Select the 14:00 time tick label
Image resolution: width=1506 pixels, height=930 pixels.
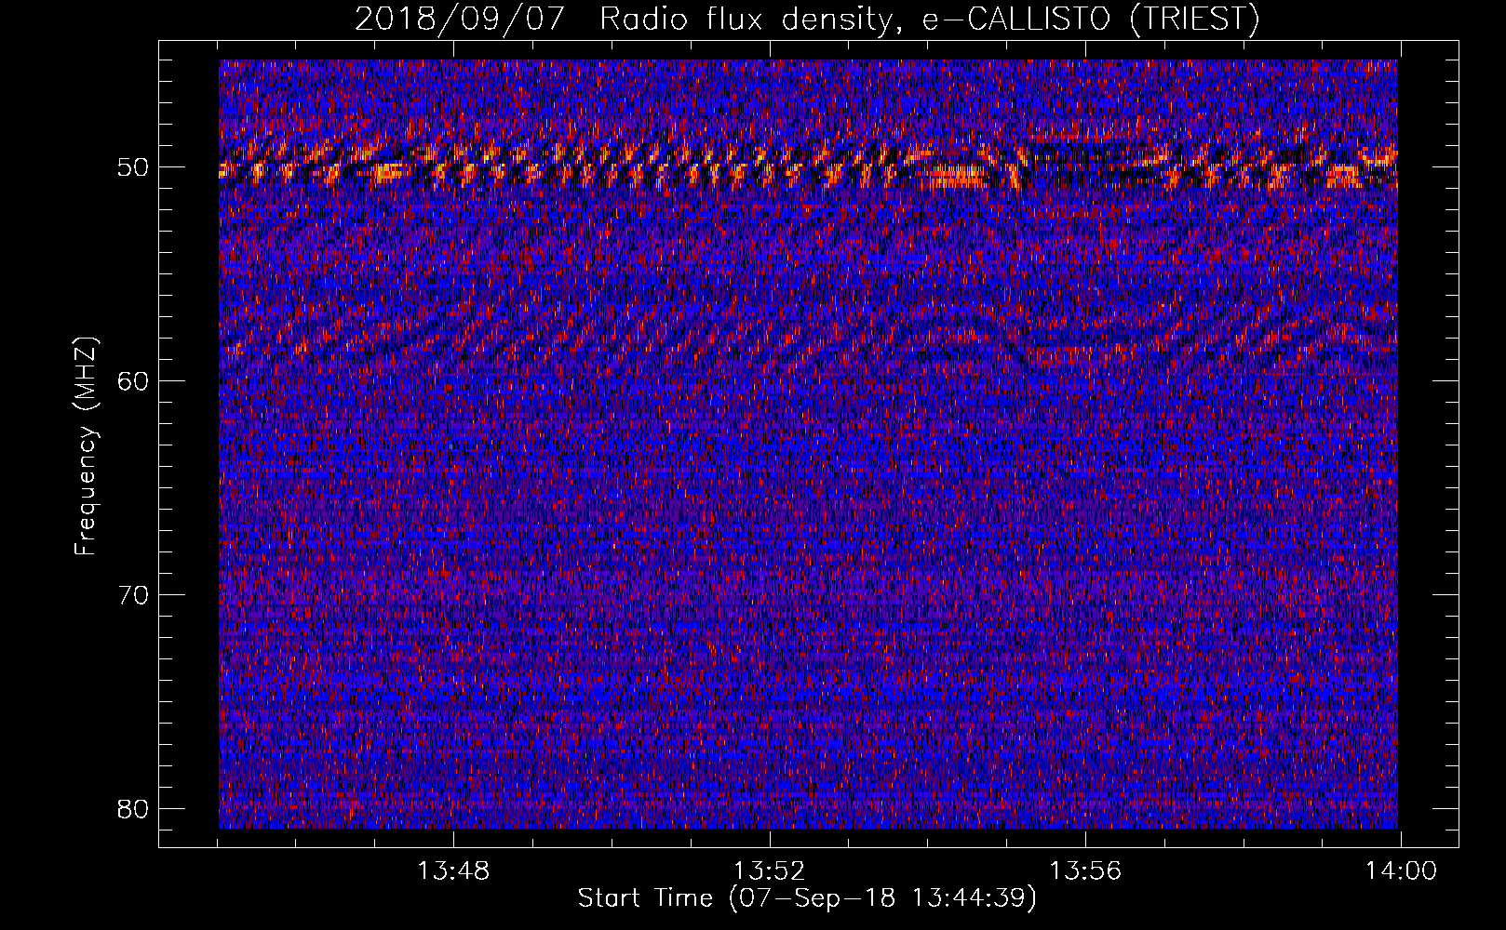[x=1401, y=871]
